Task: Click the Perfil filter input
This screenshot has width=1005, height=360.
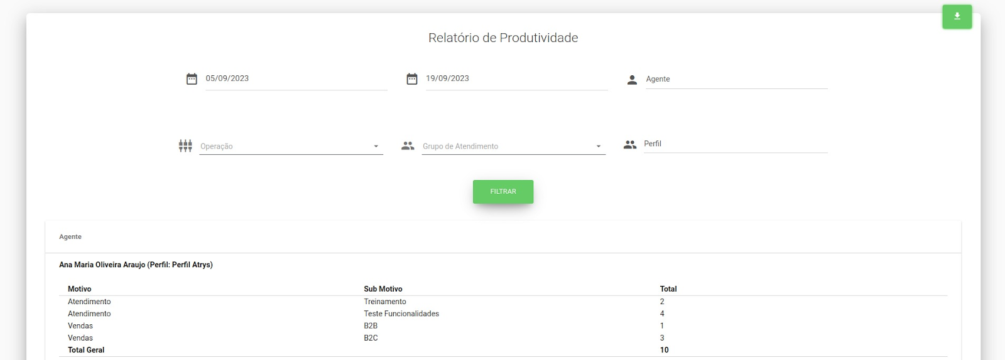Action: click(x=736, y=144)
